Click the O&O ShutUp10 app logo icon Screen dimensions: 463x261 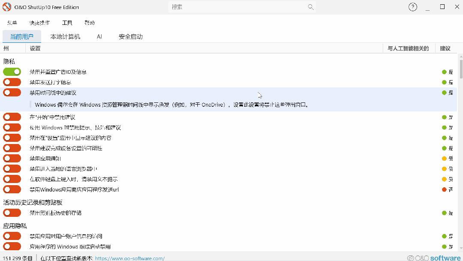(7, 7)
